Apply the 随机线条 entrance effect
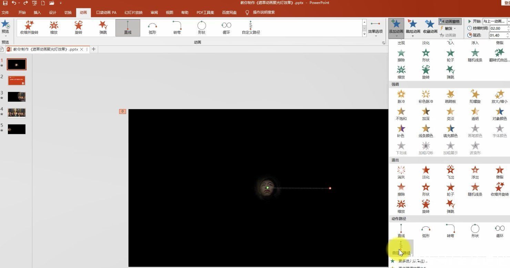This screenshot has width=510, height=268. 475,55
